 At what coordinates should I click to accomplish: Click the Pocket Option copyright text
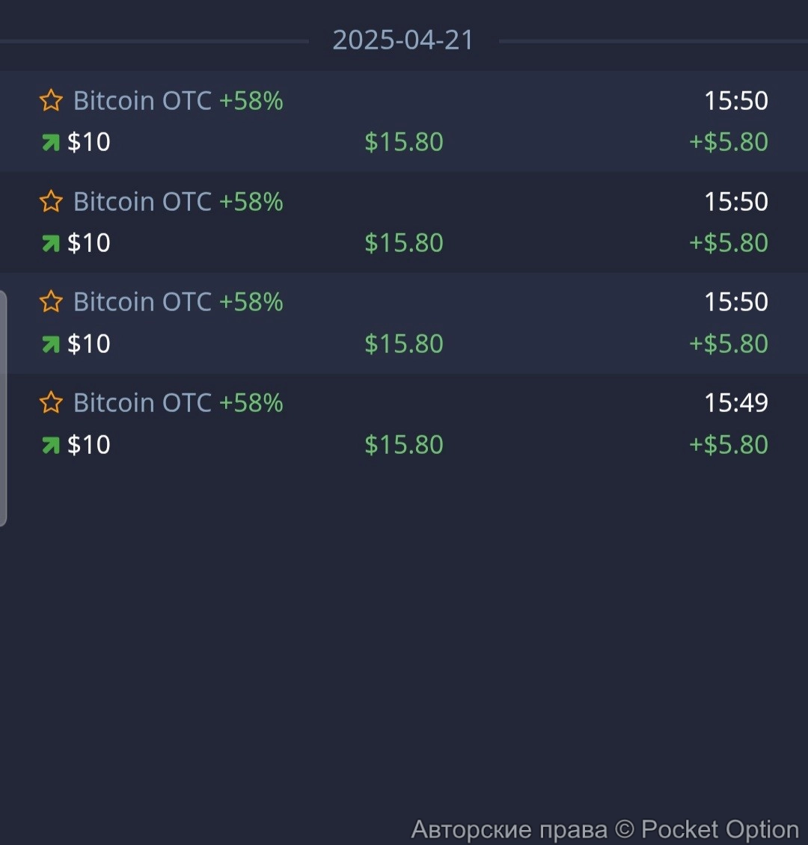(x=605, y=829)
